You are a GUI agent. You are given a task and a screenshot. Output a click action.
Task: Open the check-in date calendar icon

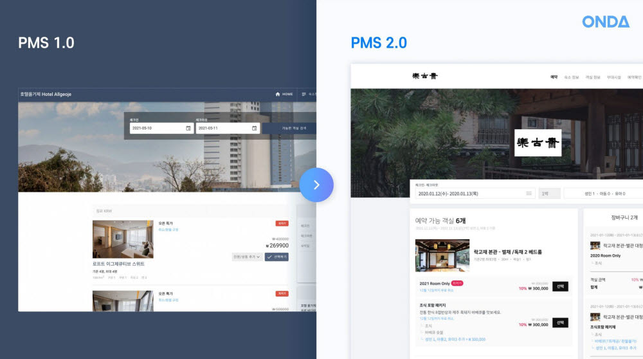coord(188,129)
